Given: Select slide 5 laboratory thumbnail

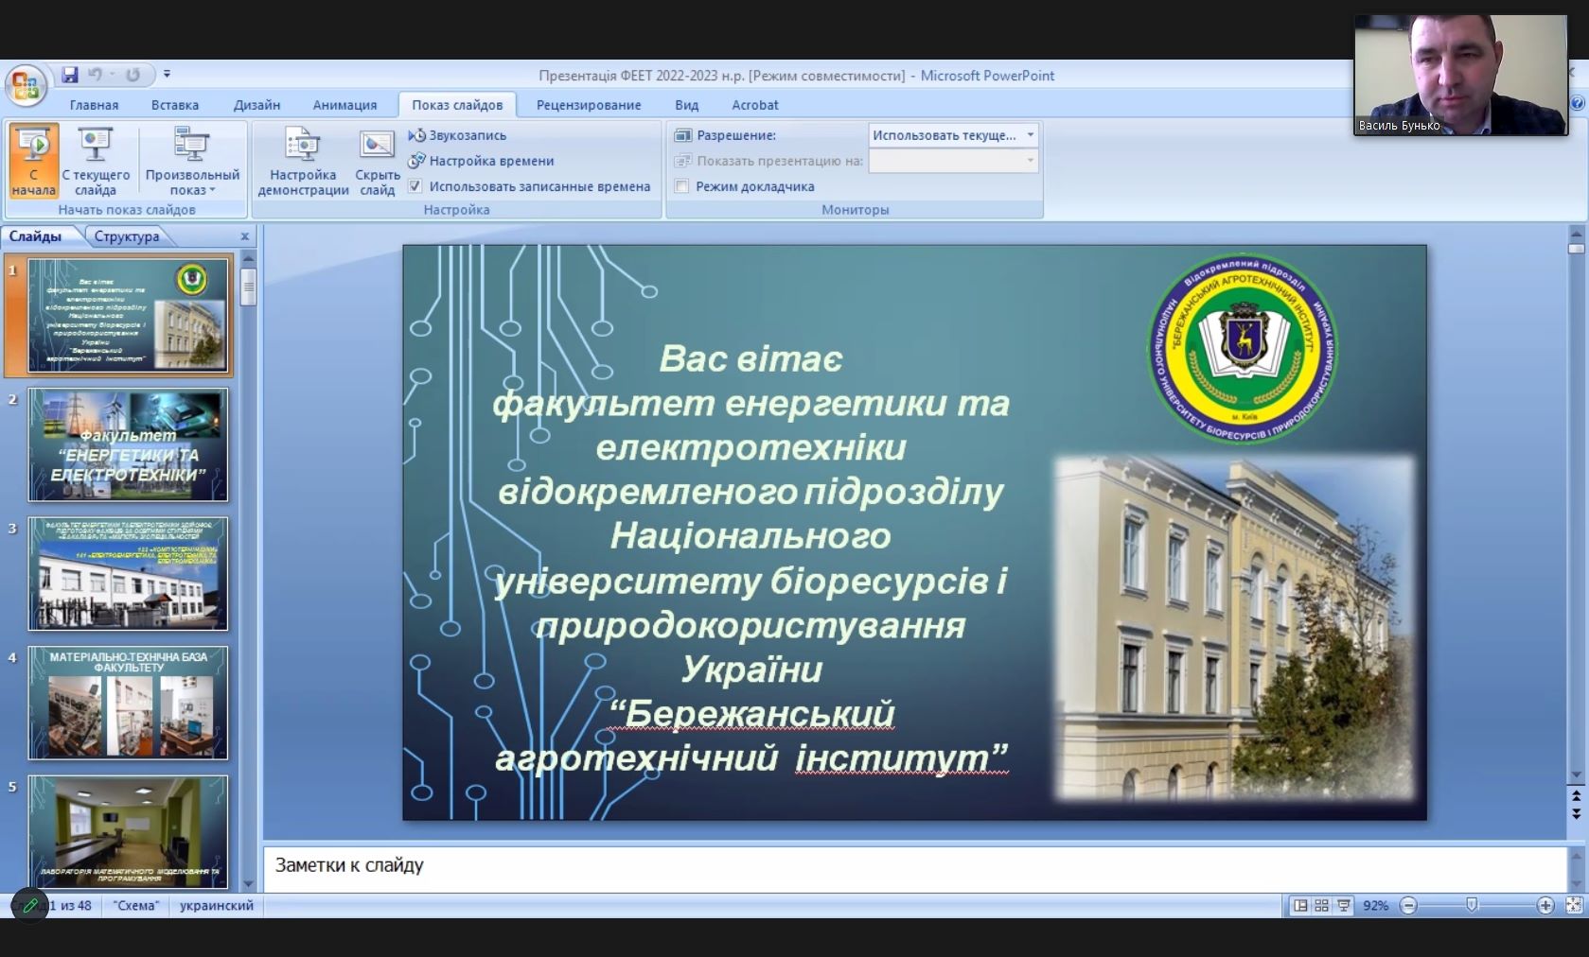Looking at the screenshot, I should pyautogui.click(x=128, y=832).
